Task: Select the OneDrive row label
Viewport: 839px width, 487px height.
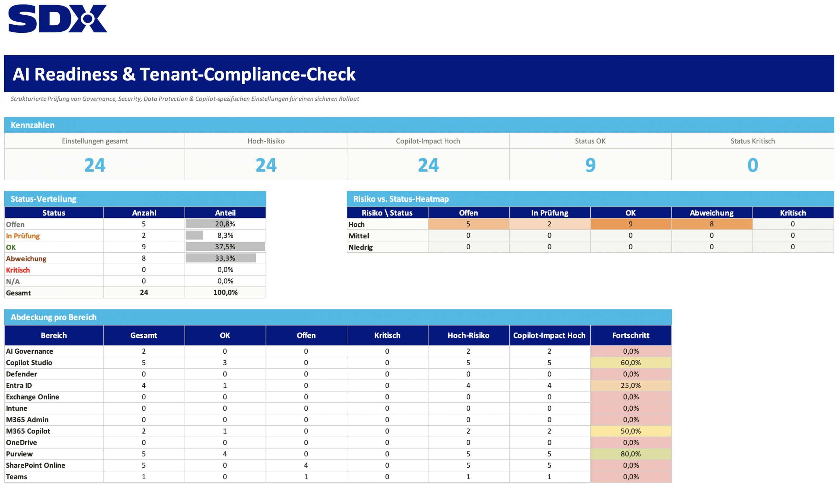Action: (22, 442)
